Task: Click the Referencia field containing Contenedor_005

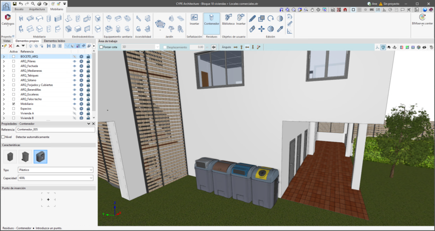Action: coord(54,130)
